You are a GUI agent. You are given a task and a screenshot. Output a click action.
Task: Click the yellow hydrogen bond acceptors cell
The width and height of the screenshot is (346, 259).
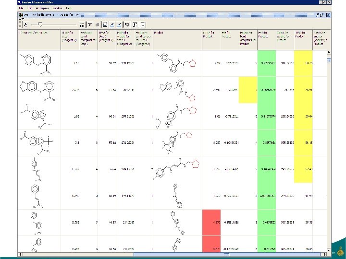[x=248, y=90]
